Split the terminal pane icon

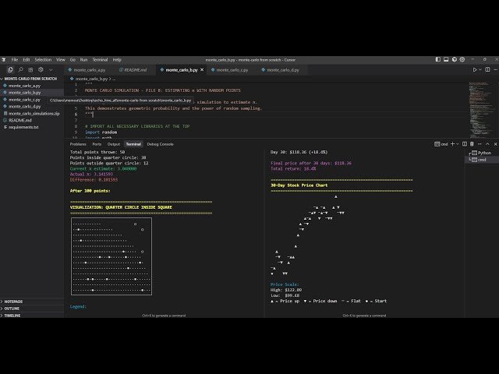click(x=465, y=144)
